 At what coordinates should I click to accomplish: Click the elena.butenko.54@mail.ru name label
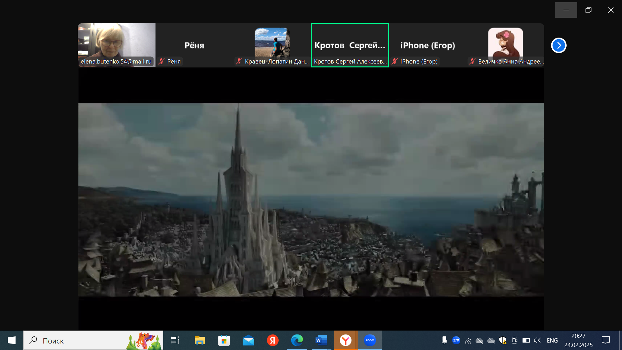(x=116, y=61)
